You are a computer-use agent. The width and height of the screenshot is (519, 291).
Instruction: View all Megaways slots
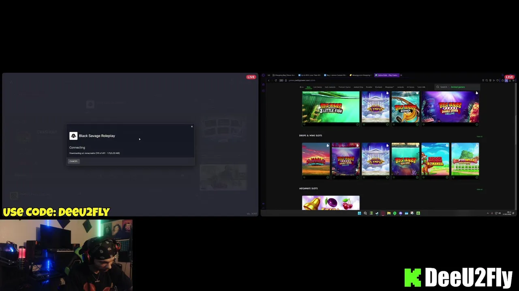point(480,190)
